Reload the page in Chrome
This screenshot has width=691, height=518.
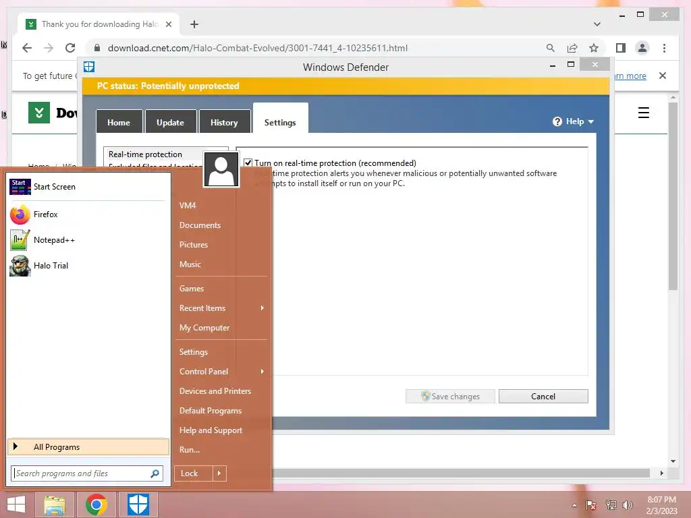click(70, 48)
